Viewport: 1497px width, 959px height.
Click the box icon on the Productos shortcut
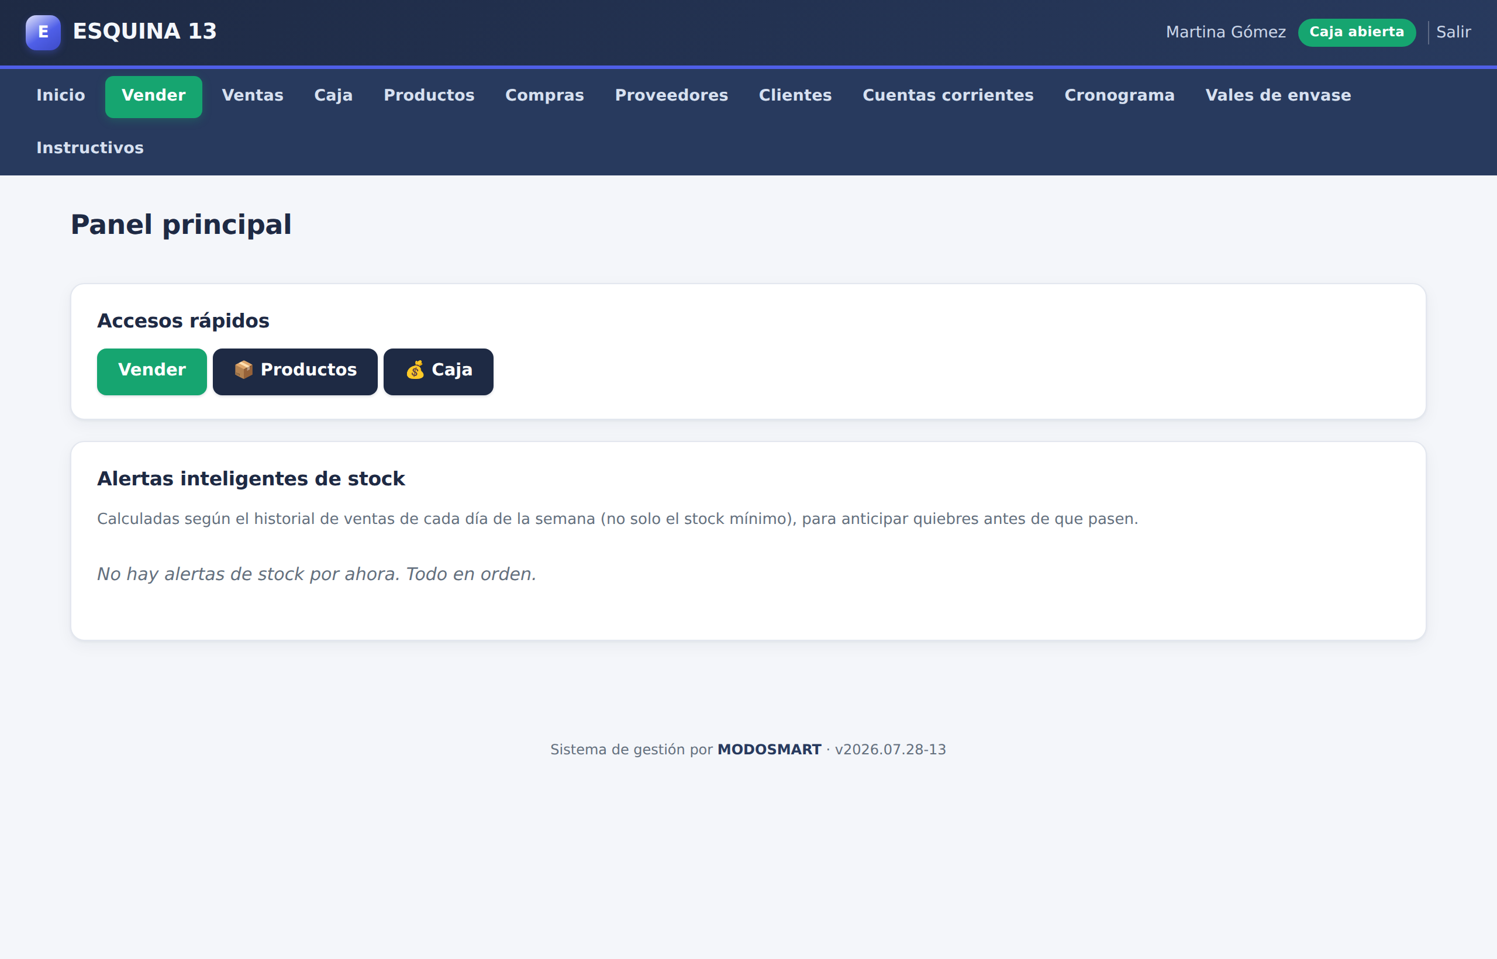tap(243, 370)
